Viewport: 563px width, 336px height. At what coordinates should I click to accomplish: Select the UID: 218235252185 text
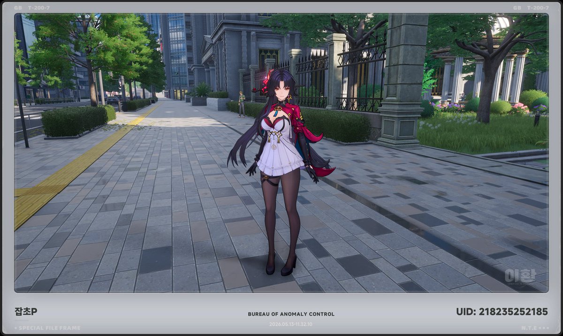click(502, 312)
